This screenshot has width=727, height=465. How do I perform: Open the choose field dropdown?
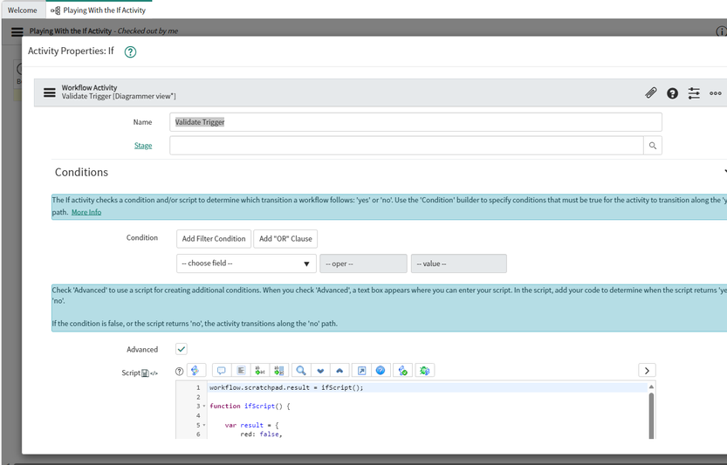[x=246, y=263]
